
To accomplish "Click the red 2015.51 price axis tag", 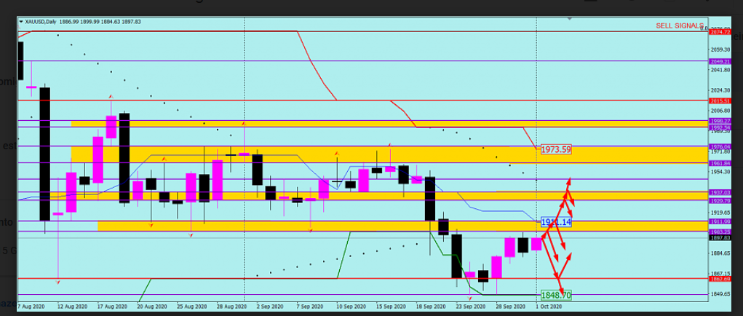I will 719,100.
